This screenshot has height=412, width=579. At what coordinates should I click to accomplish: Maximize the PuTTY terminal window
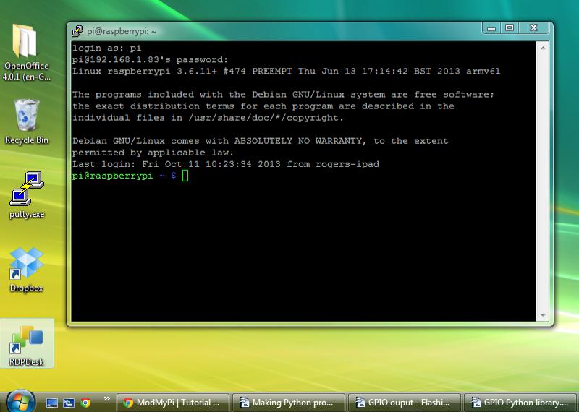pos(510,27)
